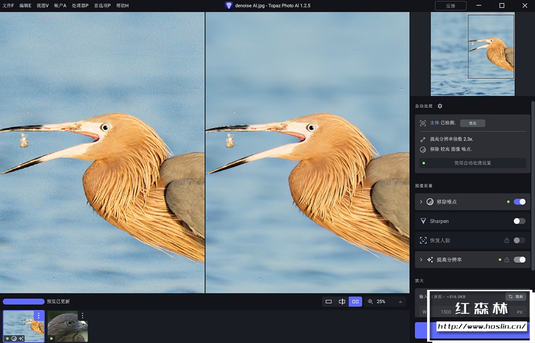535x343 pixels.
Task: Click the lock icon on 恢复人脸
Action: [x=506, y=241]
